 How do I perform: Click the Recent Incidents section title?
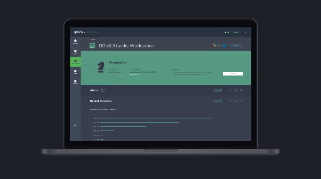coord(101,101)
